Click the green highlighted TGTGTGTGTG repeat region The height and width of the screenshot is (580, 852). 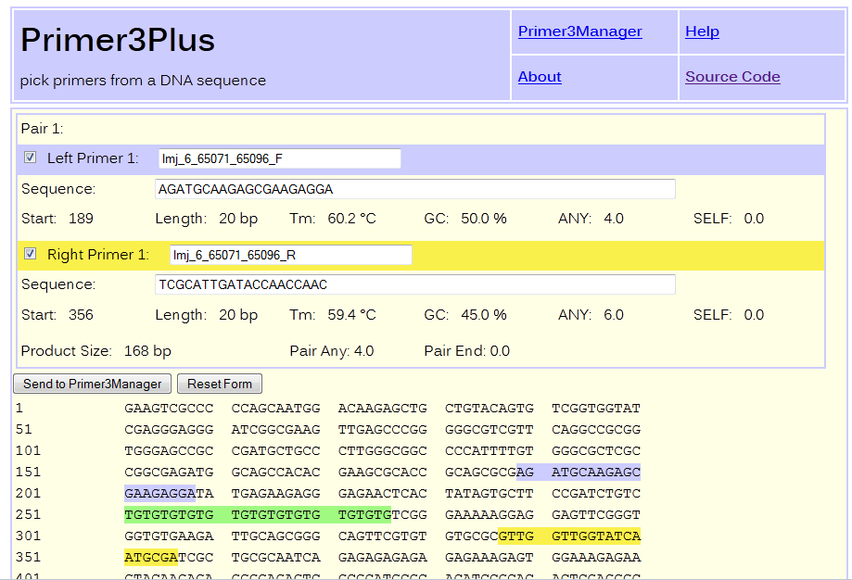tap(257, 512)
